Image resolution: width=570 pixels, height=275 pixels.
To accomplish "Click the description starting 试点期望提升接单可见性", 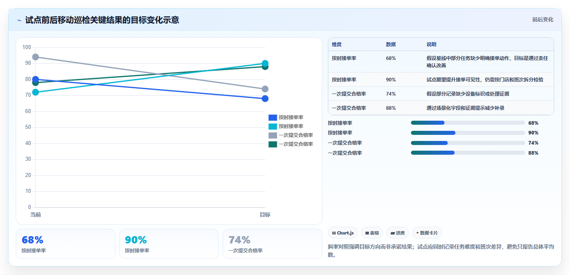I will [485, 80].
